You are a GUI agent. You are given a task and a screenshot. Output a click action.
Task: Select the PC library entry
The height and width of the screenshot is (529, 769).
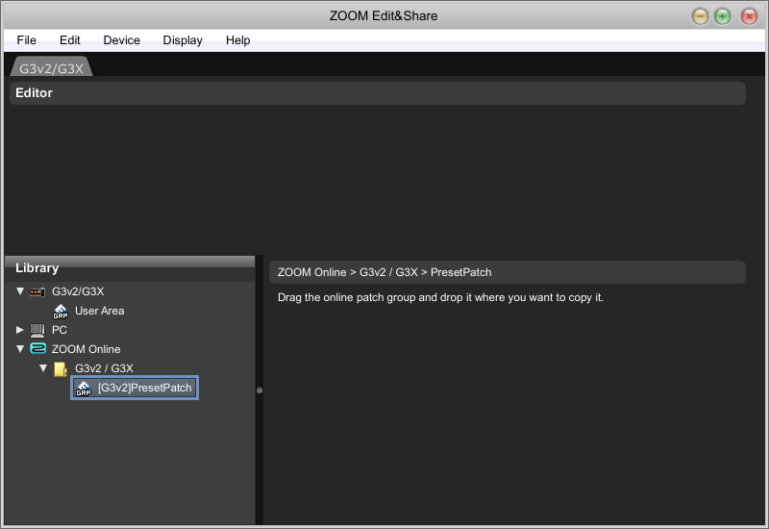(60, 330)
